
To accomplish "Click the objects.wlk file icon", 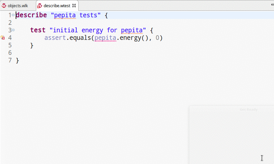I will (4, 6).
